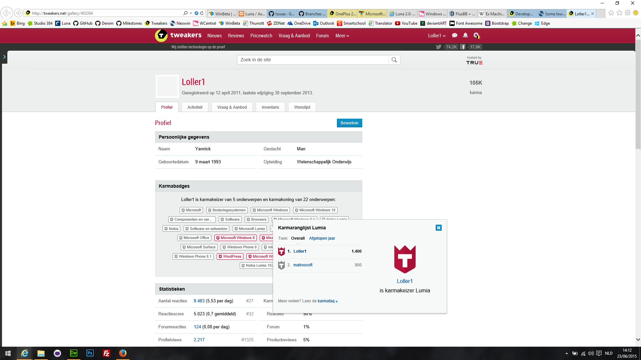Open the messages speech bubble icon
The image size is (641, 360).
454,35
